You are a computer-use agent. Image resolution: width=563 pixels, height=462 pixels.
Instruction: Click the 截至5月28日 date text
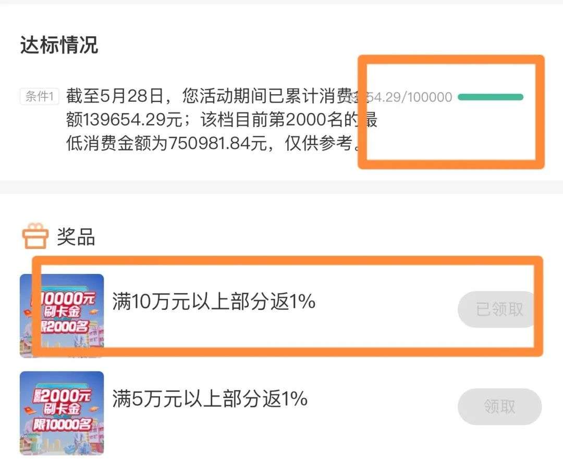(x=115, y=96)
